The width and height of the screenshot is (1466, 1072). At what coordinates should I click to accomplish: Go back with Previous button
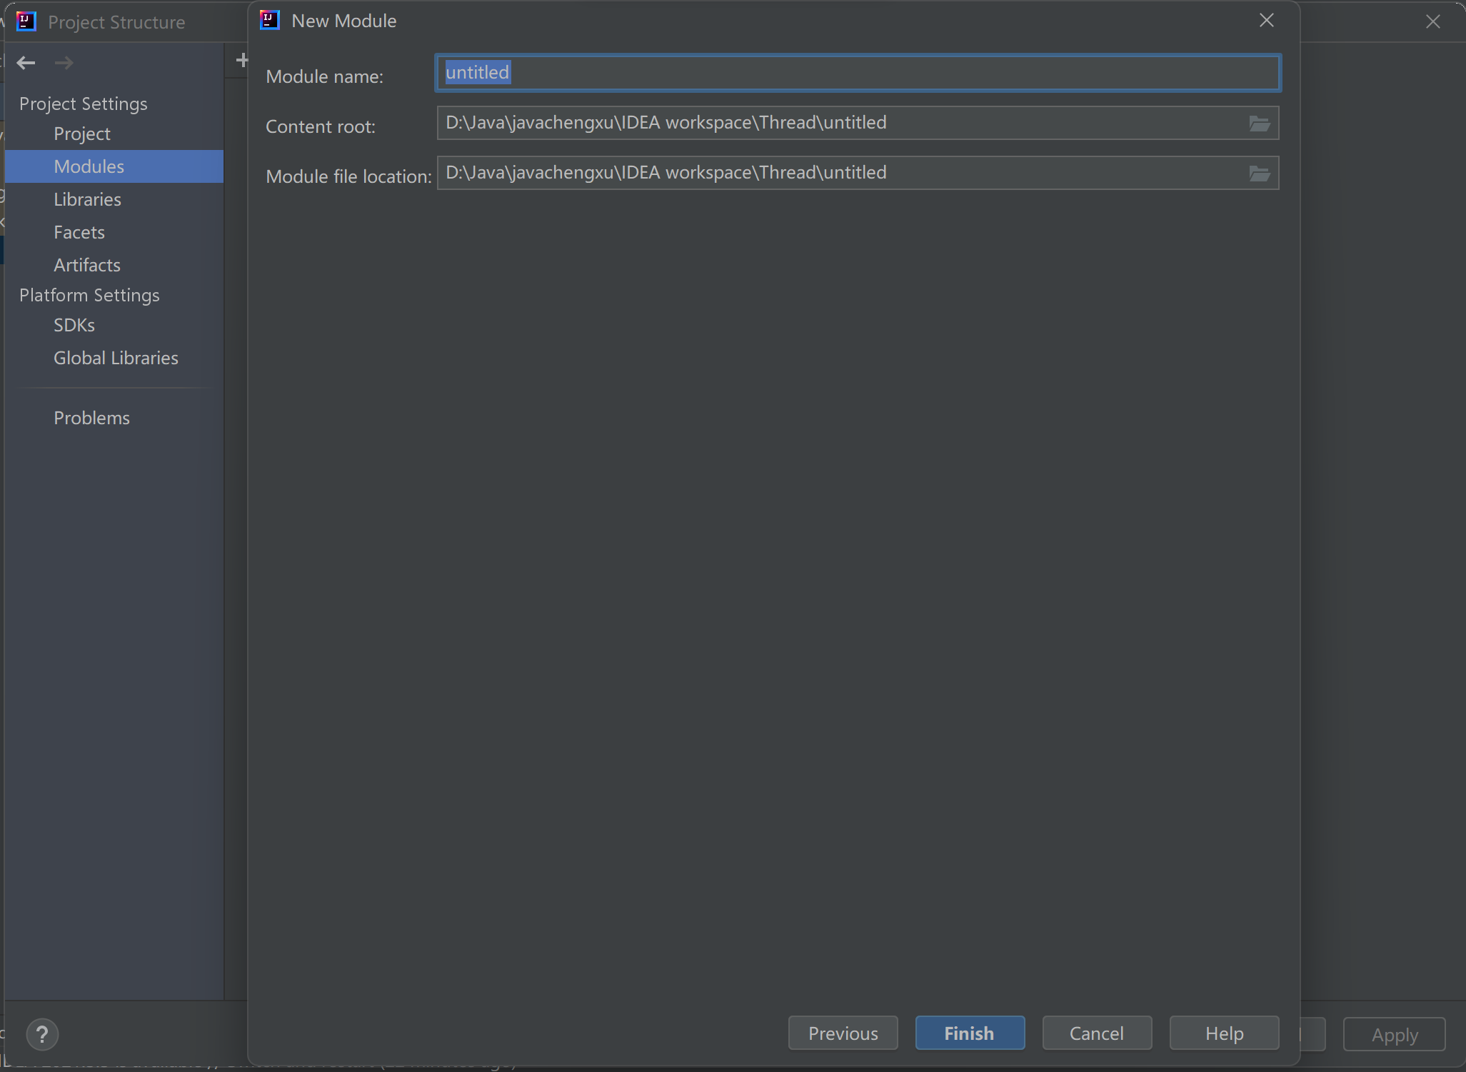(843, 1033)
